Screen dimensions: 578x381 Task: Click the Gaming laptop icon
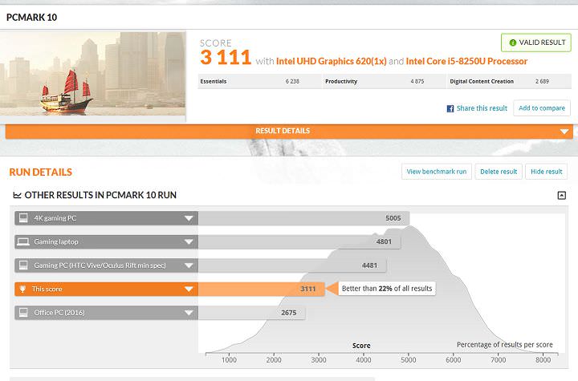[x=24, y=241]
